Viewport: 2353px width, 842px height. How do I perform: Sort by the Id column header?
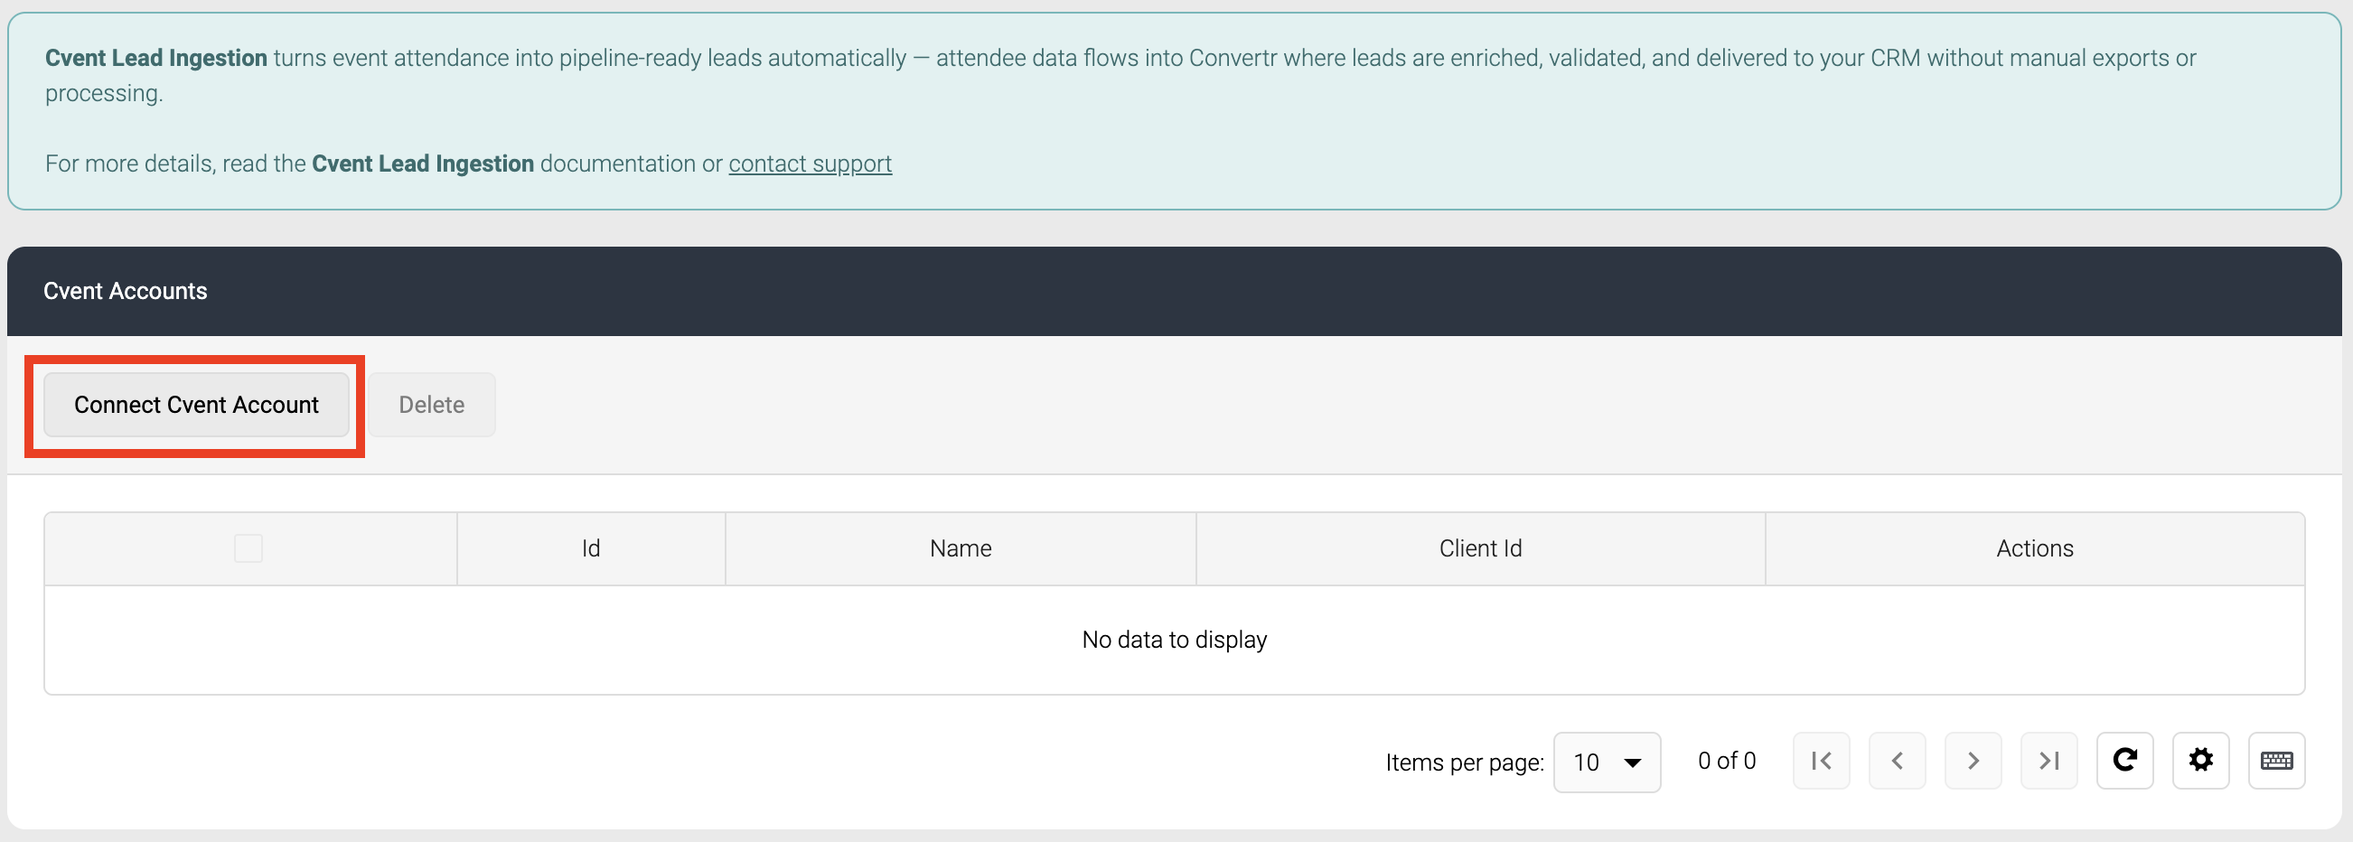click(591, 548)
